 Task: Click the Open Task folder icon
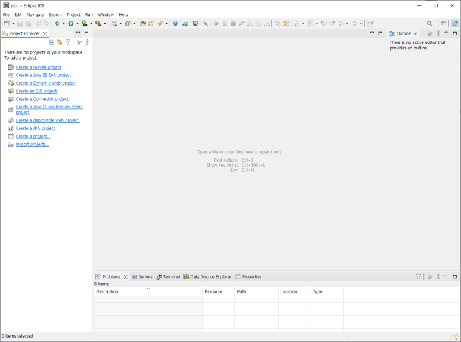click(151, 23)
